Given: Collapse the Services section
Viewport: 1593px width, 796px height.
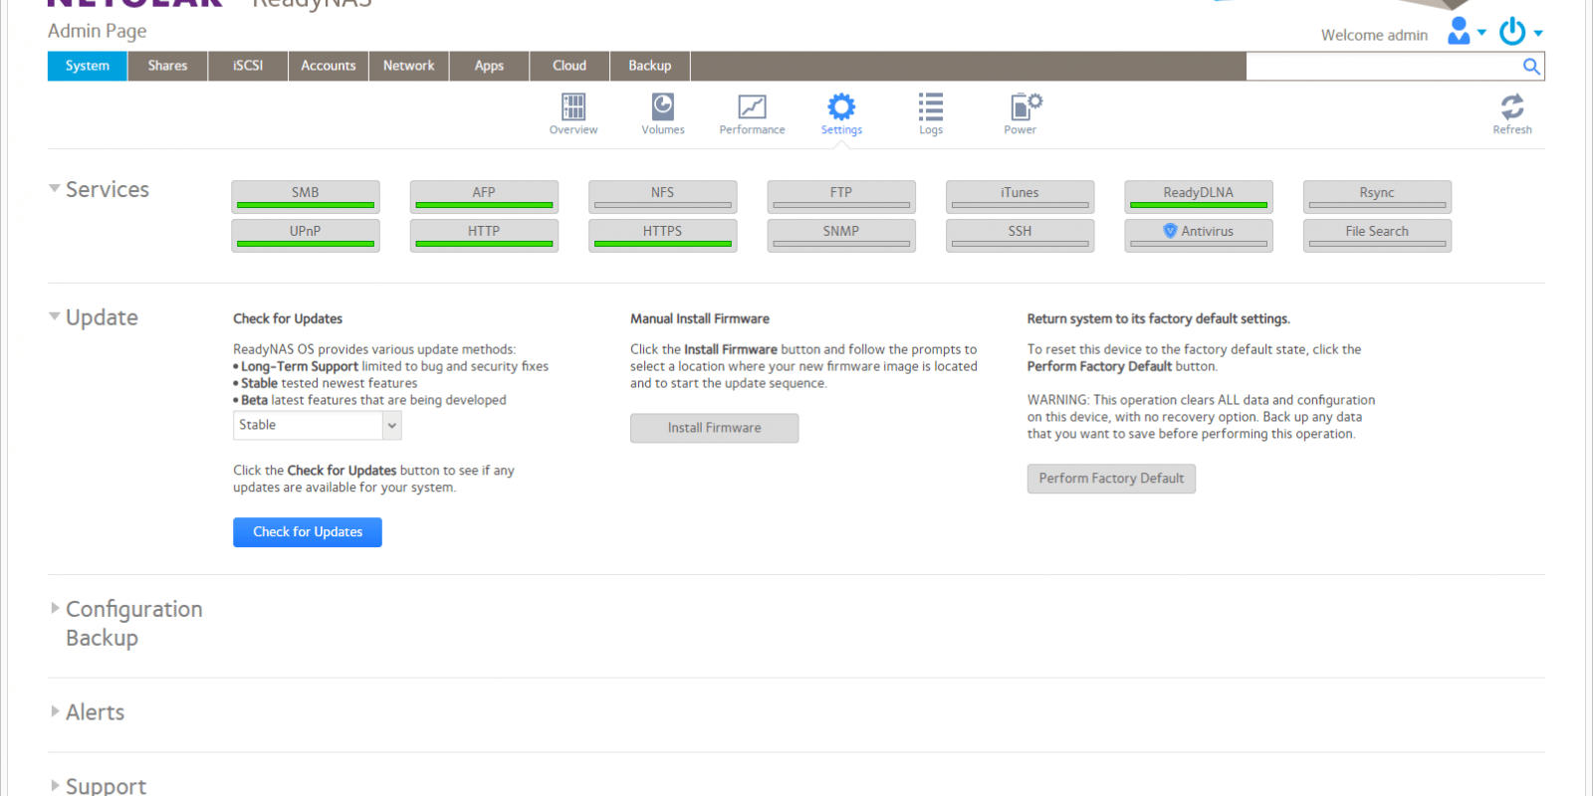Looking at the screenshot, I should (x=55, y=188).
